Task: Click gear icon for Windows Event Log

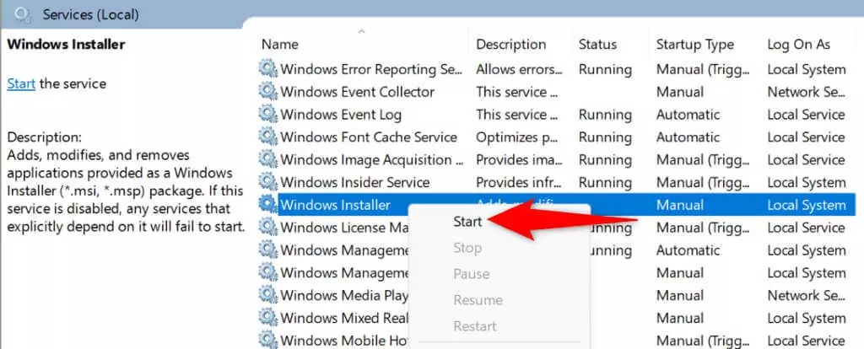Action: tap(268, 115)
